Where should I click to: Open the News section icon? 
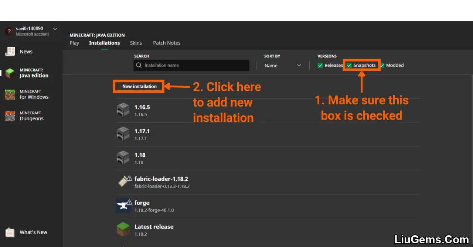(10, 52)
